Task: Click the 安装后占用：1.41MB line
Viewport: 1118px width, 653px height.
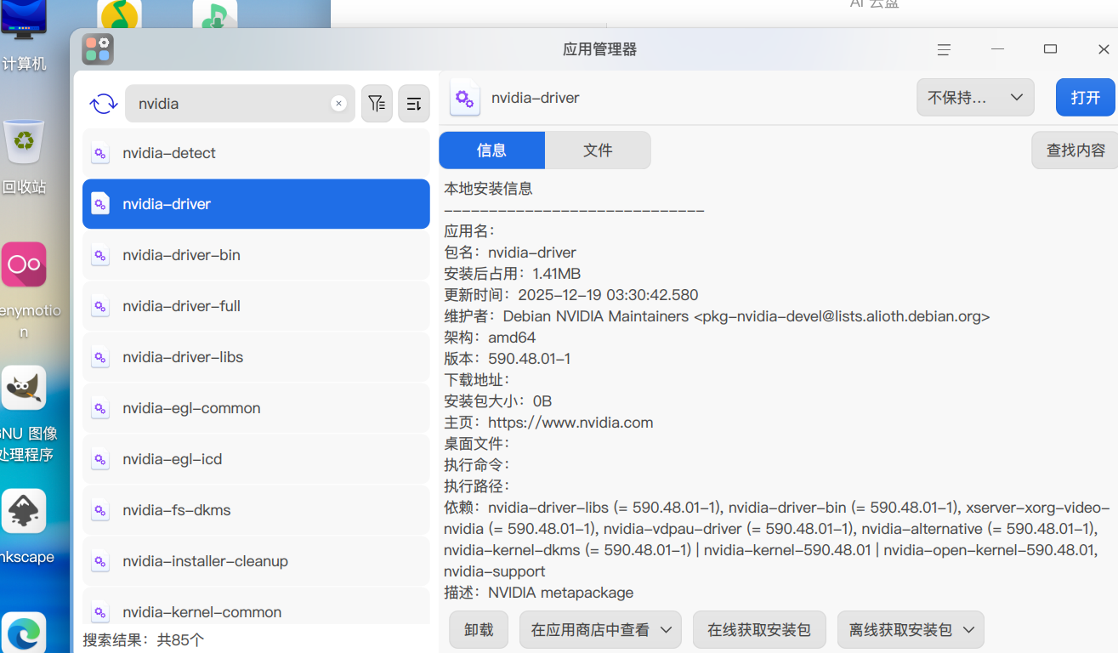Action: [513, 274]
